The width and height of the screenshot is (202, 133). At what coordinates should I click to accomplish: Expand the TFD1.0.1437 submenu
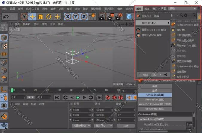[x=153, y=23]
